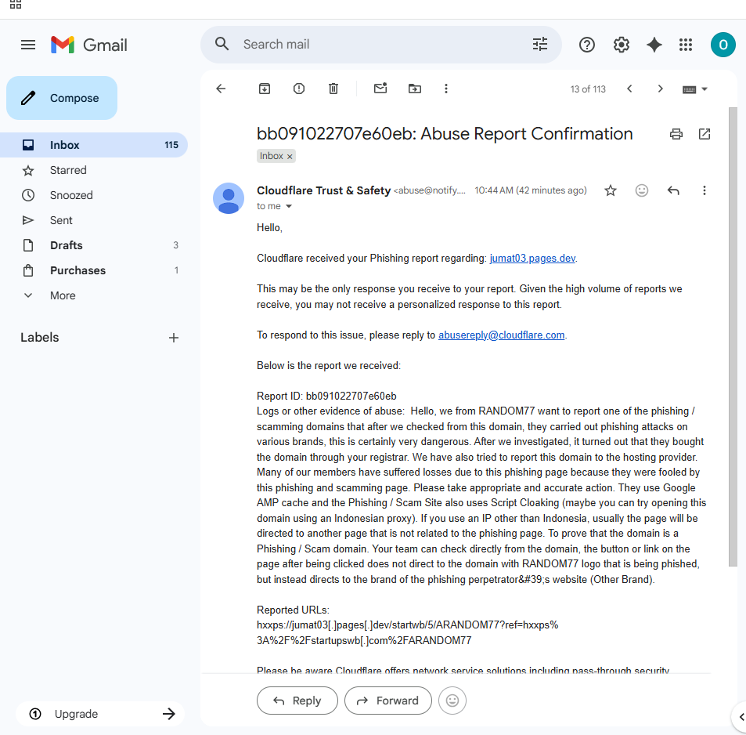Click the search magnifier icon
The height and width of the screenshot is (735, 746).
coord(222,45)
